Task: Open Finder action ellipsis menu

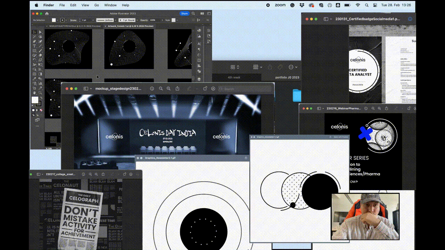Action: pyautogui.click(x=293, y=67)
